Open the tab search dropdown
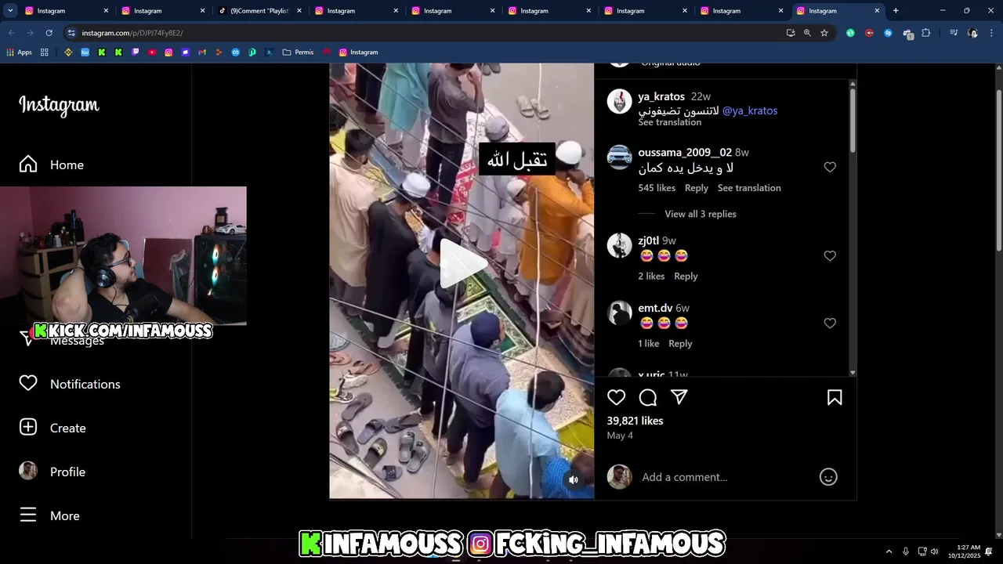This screenshot has height=564, width=1003. pyautogui.click(x=10, y=11)
